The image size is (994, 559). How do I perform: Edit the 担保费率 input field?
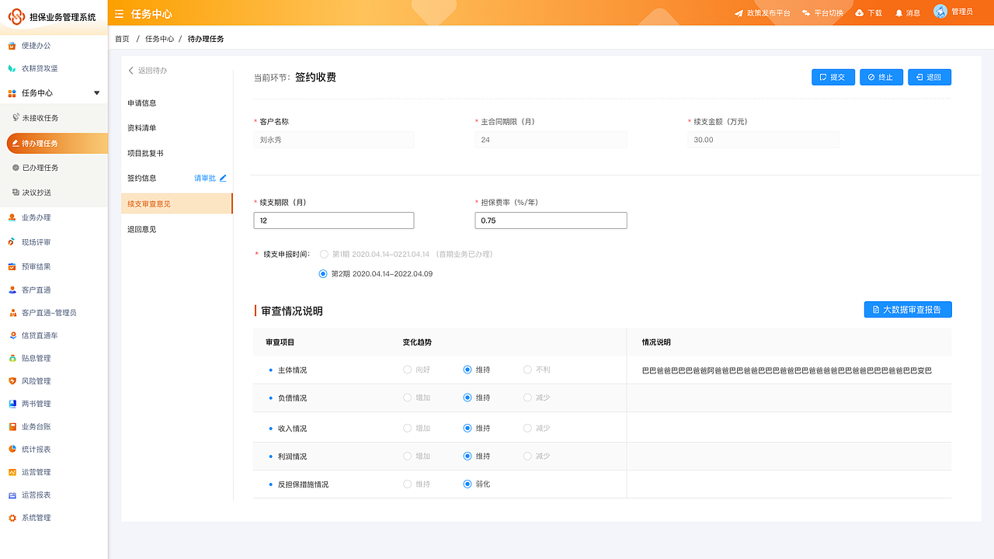(x=551, y=220)
